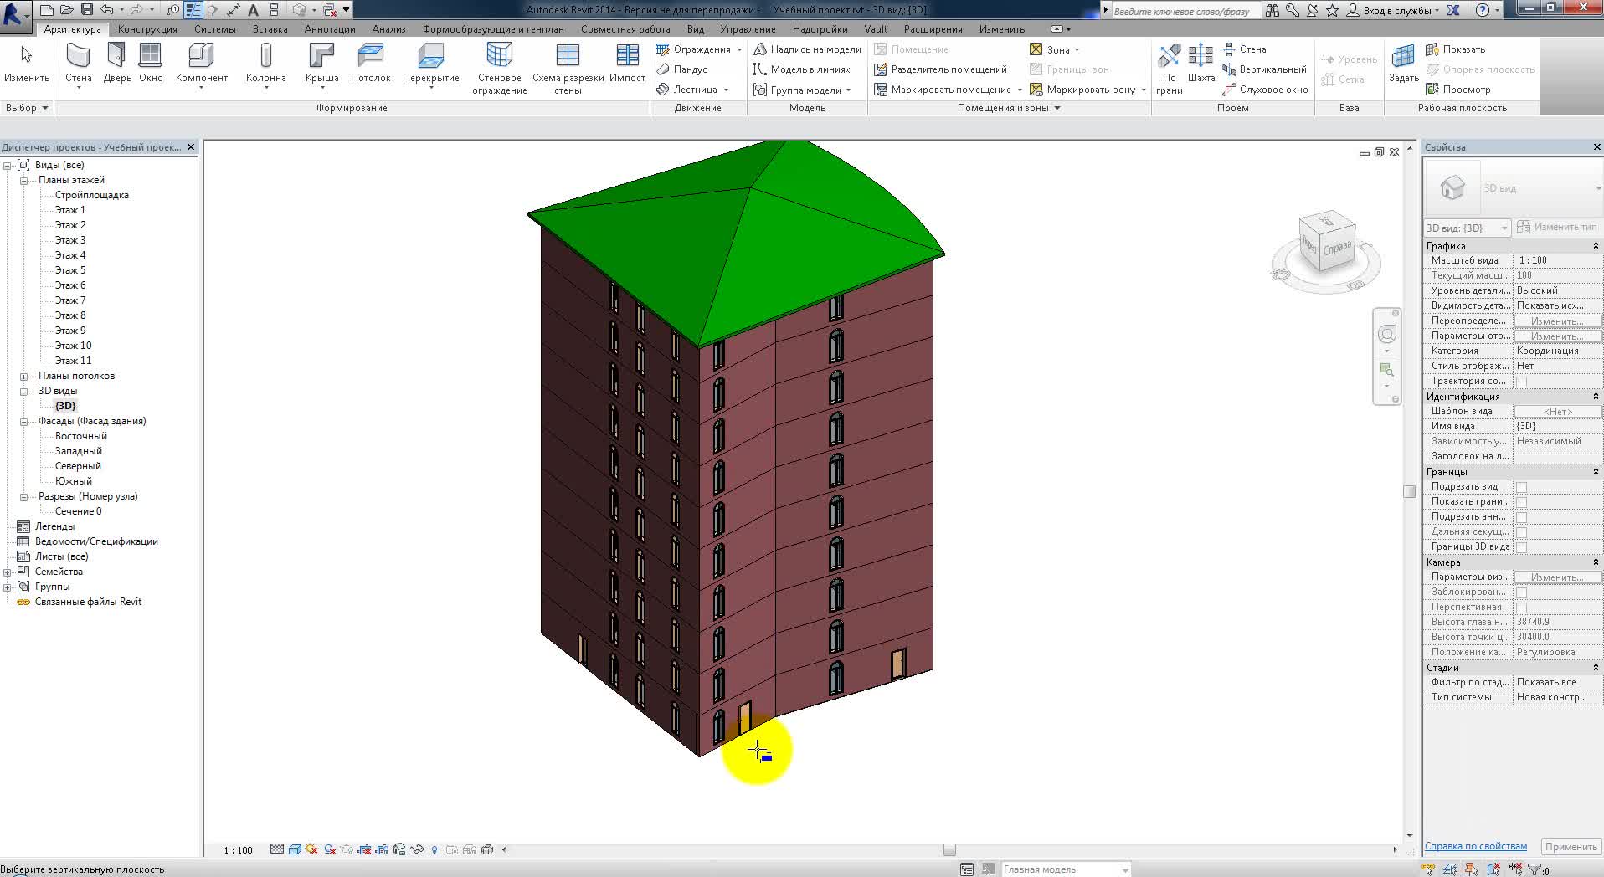Select the Крыша (Roof) tool

[321, 65]
